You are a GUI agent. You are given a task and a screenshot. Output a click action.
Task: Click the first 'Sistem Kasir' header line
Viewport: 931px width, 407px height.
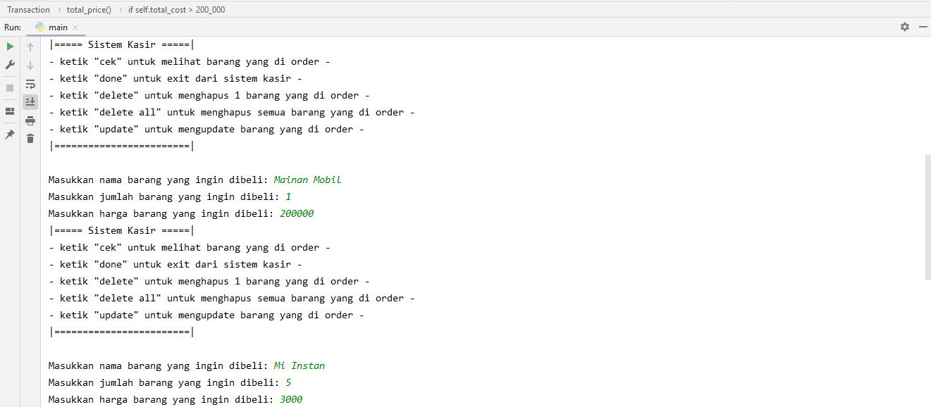[121, 44]
